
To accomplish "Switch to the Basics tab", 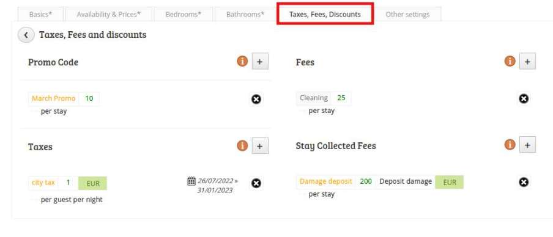I will tap(40, 15).
